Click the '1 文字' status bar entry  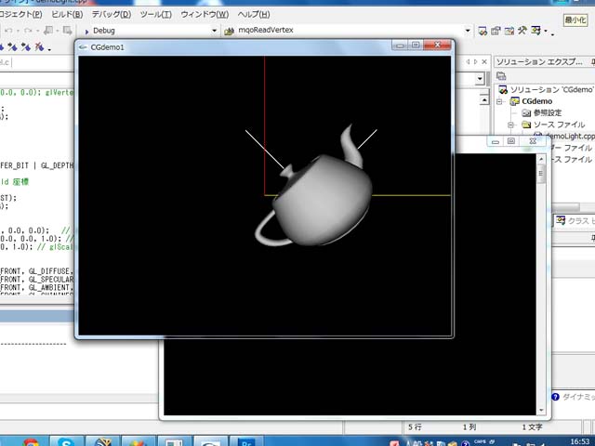[532, 427]
